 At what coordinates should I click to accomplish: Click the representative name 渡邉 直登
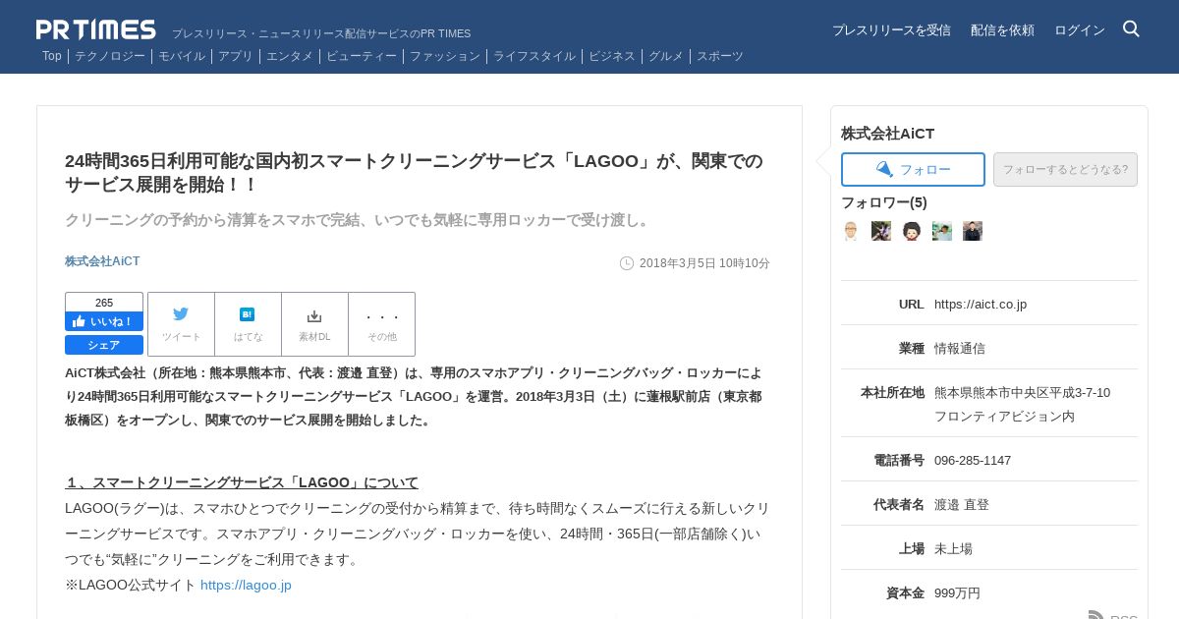click(962, 504)
